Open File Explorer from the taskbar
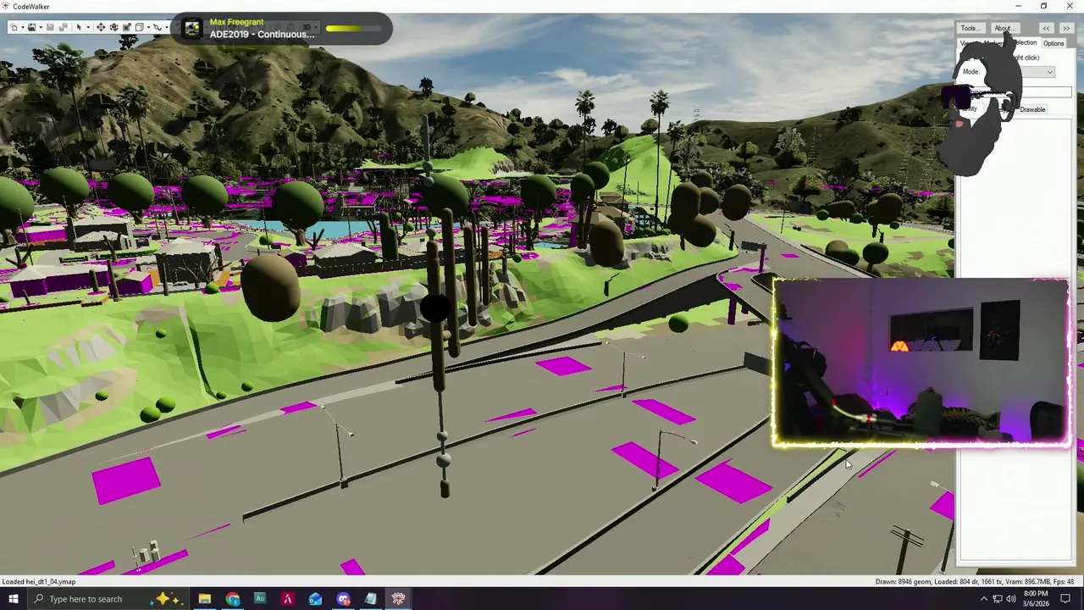 (204, 599)
